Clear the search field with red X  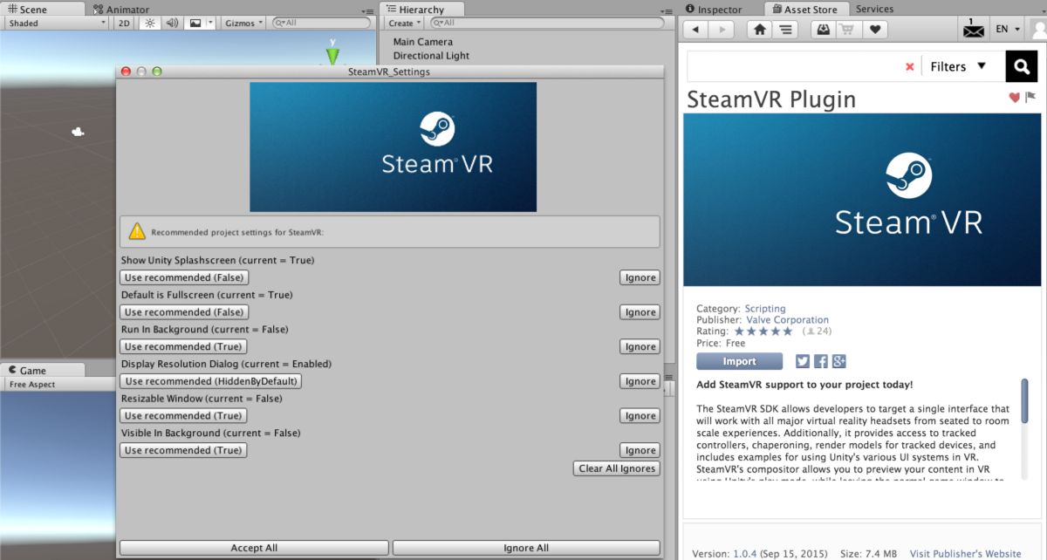coord(910,66)
